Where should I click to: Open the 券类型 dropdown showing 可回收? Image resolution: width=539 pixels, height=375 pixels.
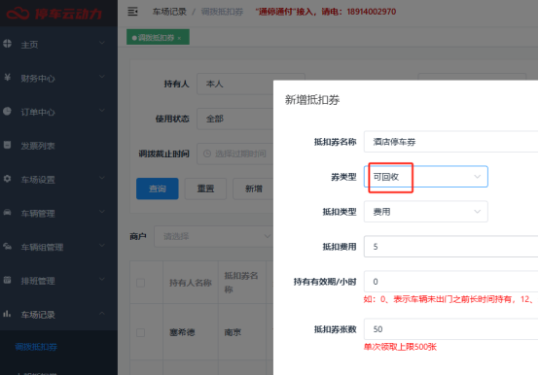[425, 177]
